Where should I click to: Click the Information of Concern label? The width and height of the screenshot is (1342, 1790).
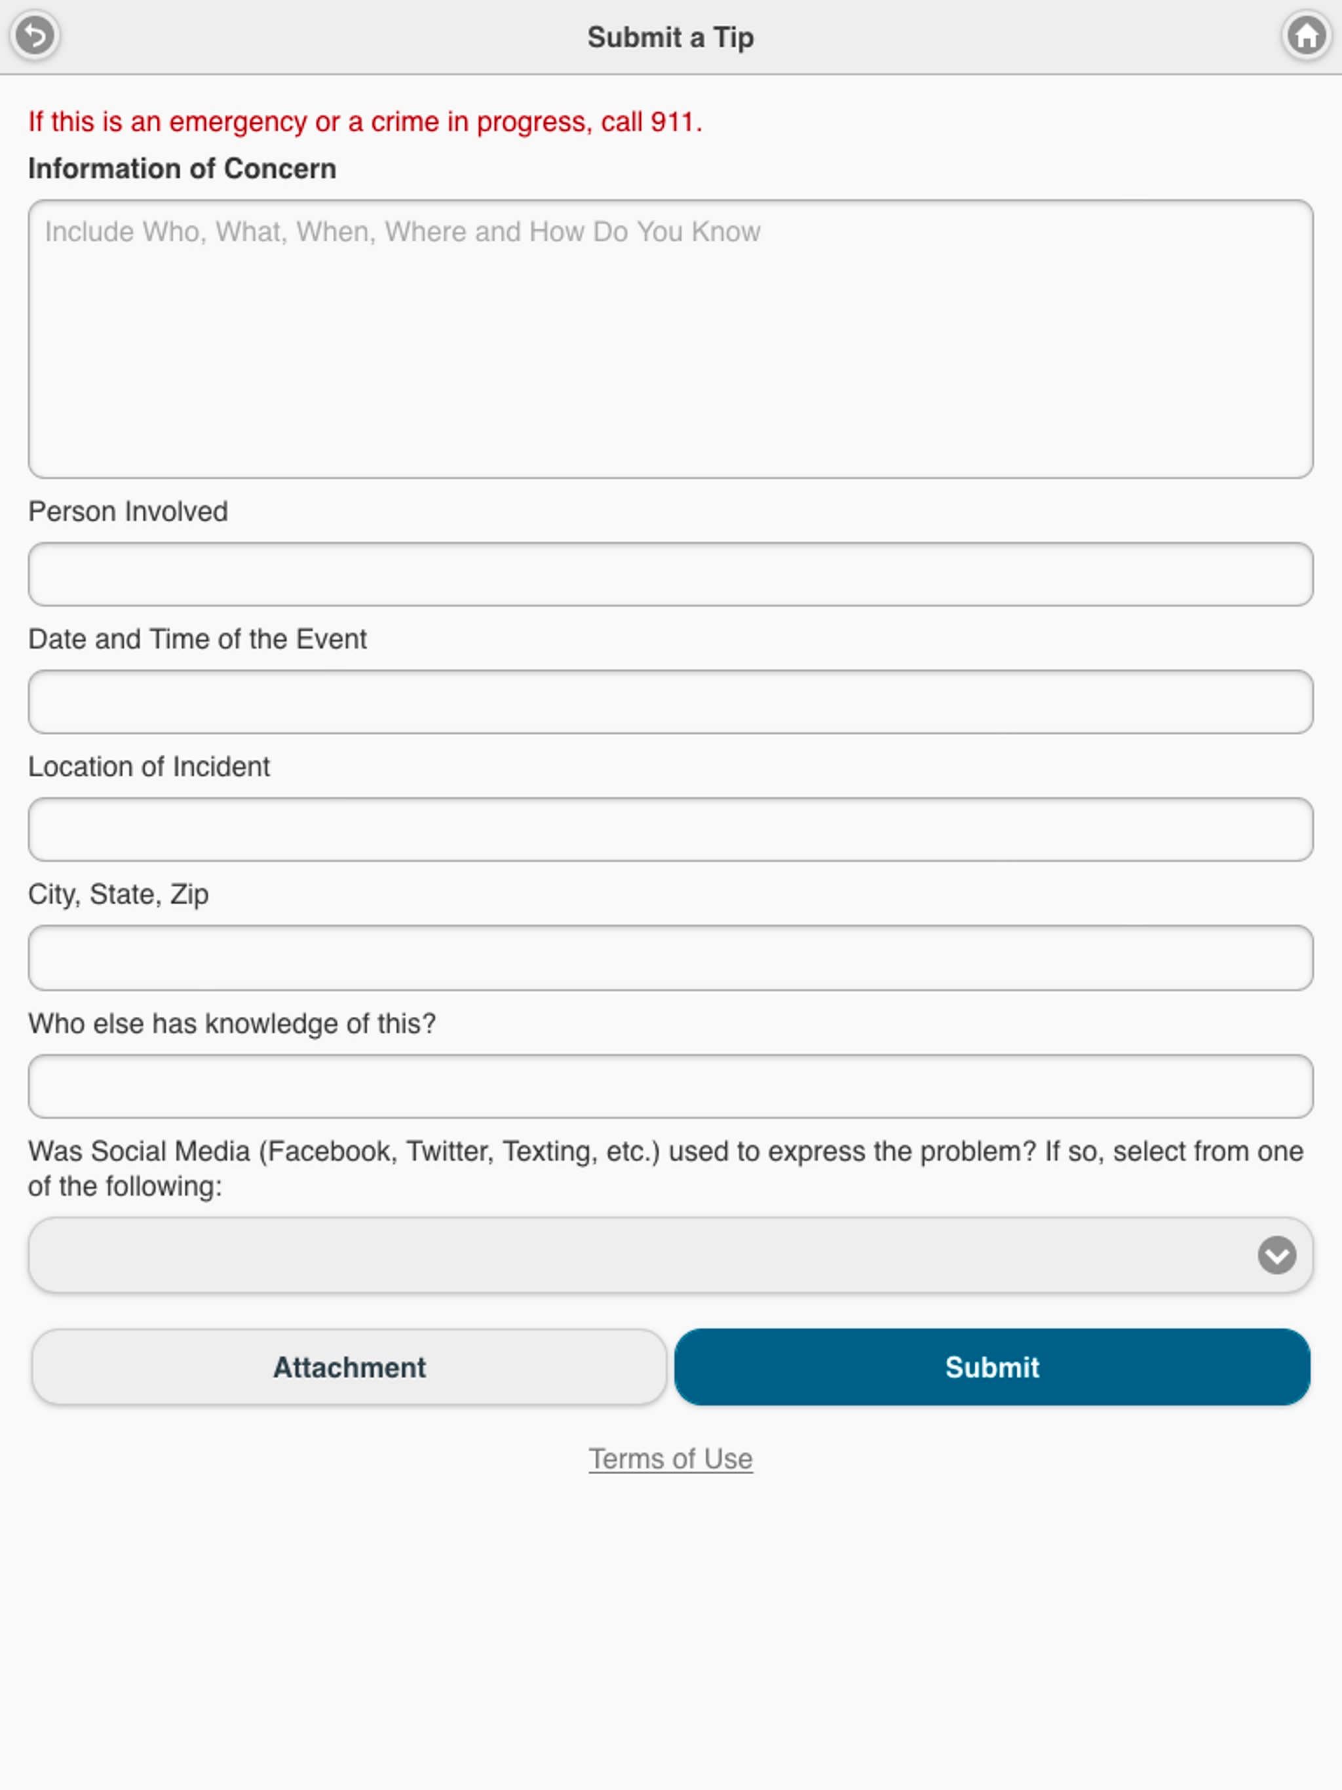pos(182,168)
